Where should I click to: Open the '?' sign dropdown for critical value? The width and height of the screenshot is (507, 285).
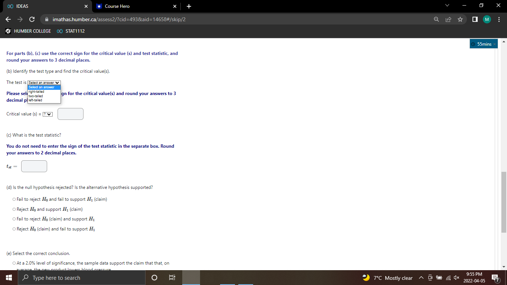tap(47, 114)
